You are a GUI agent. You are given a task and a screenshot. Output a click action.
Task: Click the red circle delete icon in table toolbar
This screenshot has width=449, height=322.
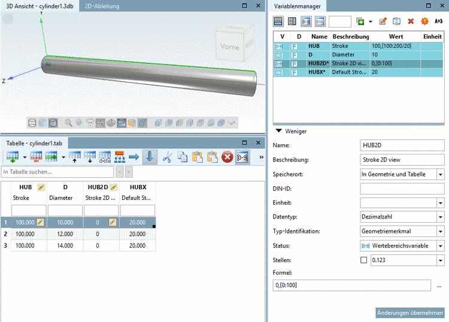pos(227,157)
